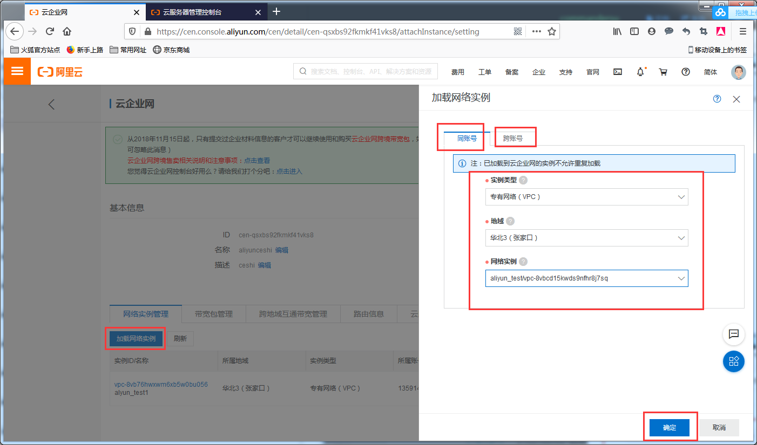This screenshot has width=757, height=445.
Task: Click the 确定 confirm button
Action: click(669, 427)
